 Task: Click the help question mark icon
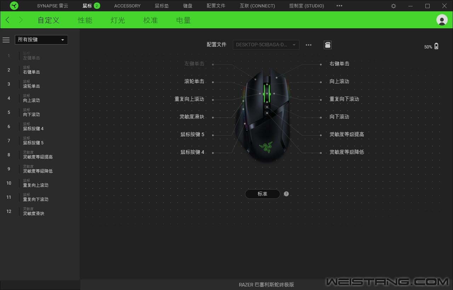pos(286,194)
